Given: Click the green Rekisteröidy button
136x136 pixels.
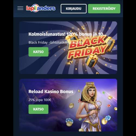Looking at the screenshot, I should coord(104,9).
